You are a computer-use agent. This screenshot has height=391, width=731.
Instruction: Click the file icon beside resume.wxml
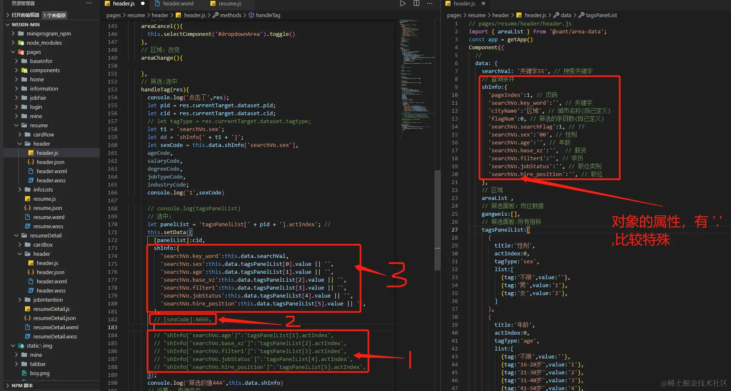coord(28,217)
